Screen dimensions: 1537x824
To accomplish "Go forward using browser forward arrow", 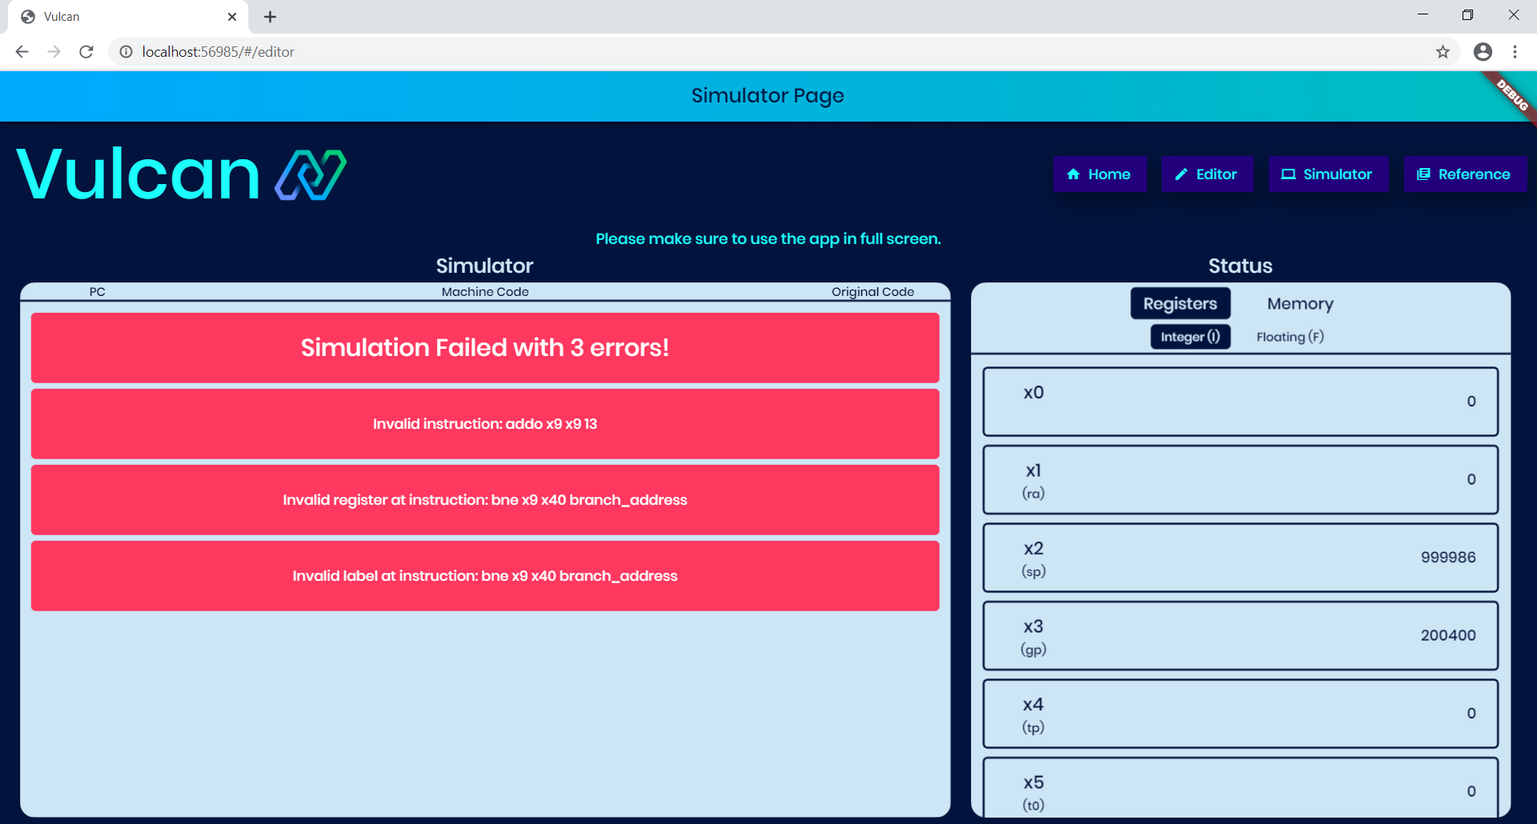I will tap(54, 52).
